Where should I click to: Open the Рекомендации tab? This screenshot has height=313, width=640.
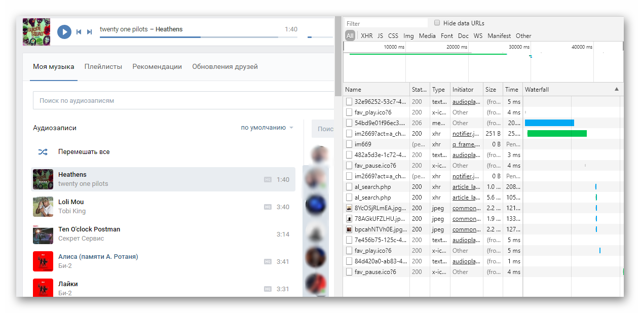pyautogui.click(x=157, y=66)
